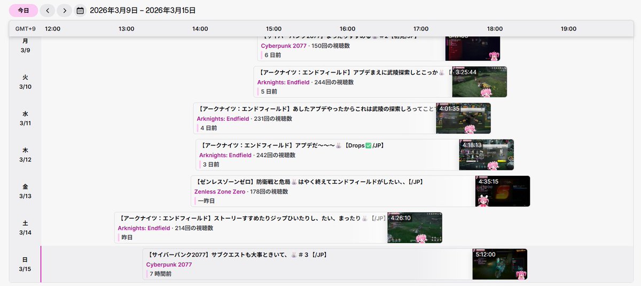This screenshot has width=641, height=286.
Task: Open the 4:35:15 video thumbnail
Action: point(503,191)
